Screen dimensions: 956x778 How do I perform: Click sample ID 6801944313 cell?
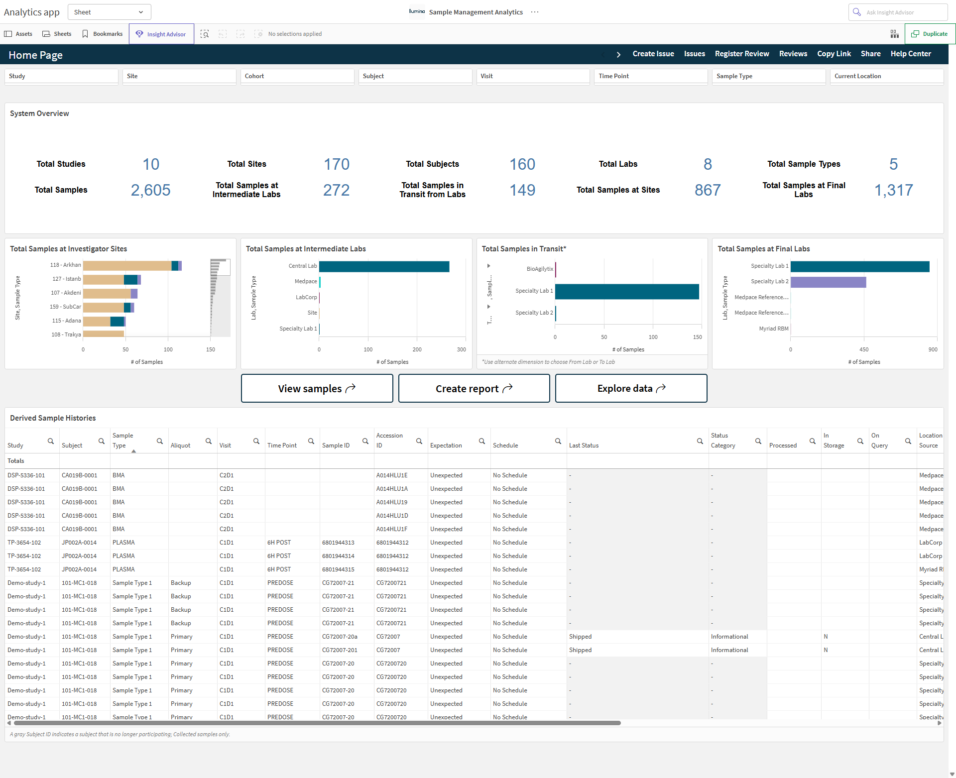pos(347,543)
